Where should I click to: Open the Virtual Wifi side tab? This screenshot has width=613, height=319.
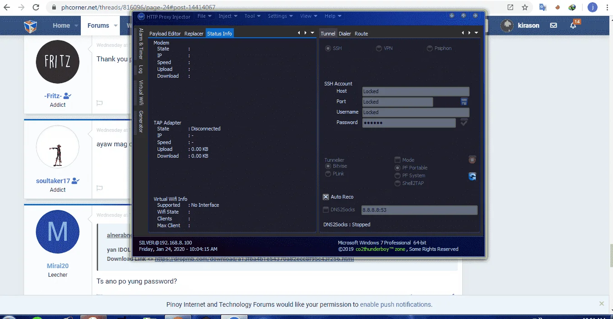(x=141, y=93)
